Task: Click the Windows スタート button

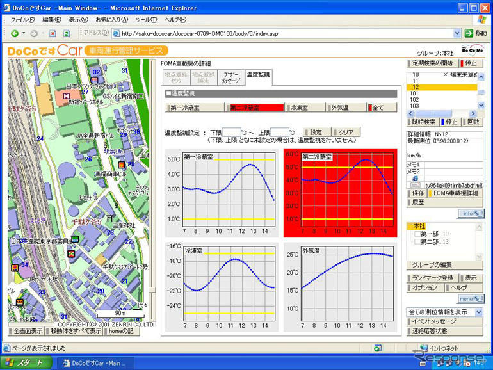Action: click(26, 362)
